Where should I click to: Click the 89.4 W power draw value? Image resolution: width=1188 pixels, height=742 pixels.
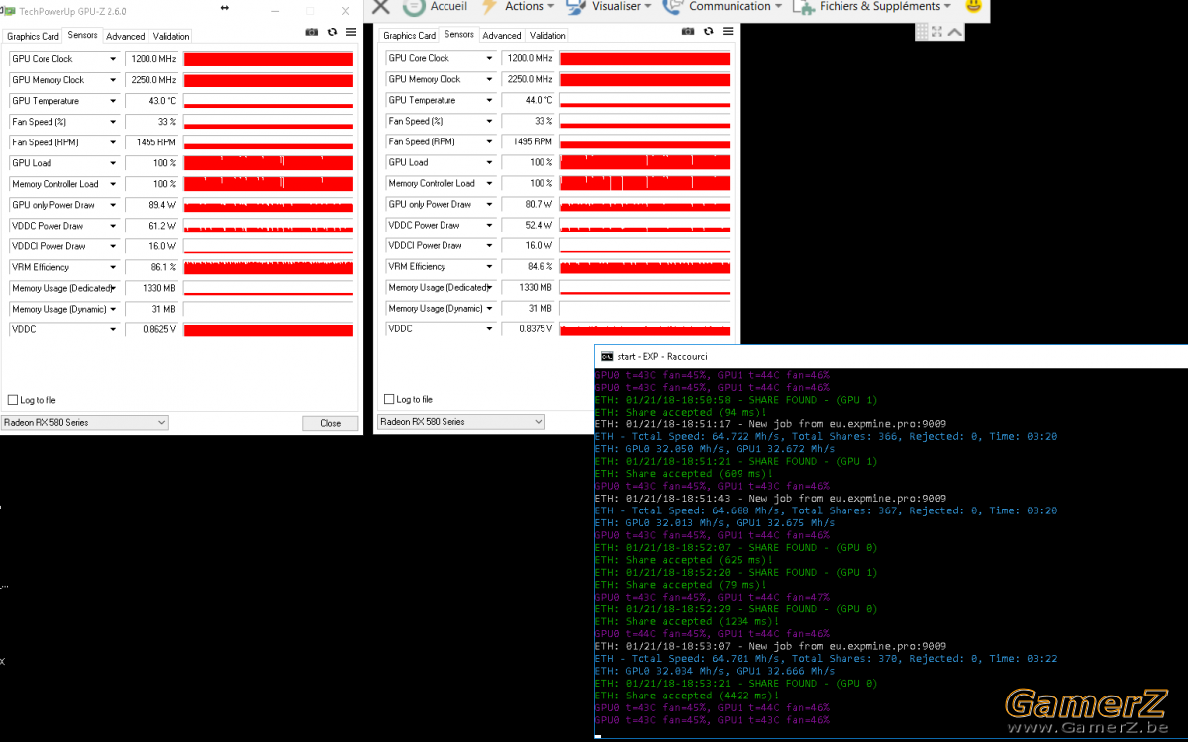pos(152,205)
